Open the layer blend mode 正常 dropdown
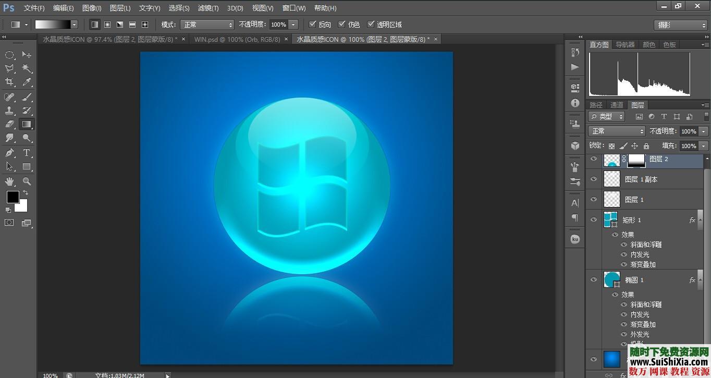 pos(617,131)
